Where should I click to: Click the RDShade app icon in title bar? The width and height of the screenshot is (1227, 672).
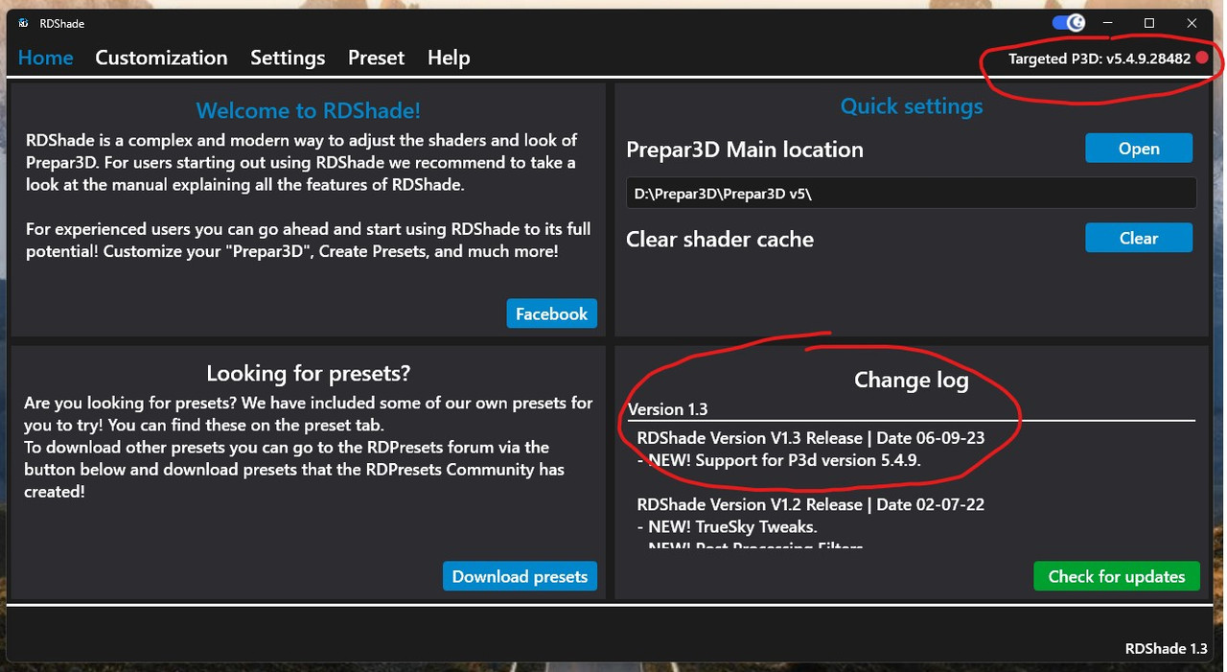tap(23, 23)
